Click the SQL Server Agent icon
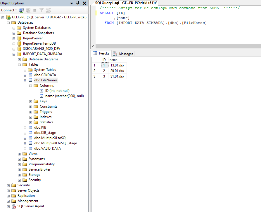Viewport: 261px width, 212px height. point(14,206)
